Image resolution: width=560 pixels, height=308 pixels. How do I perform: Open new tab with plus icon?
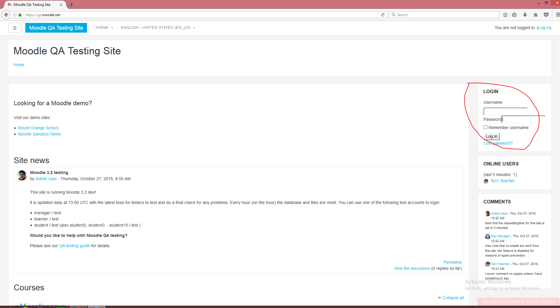click(71, 5)
